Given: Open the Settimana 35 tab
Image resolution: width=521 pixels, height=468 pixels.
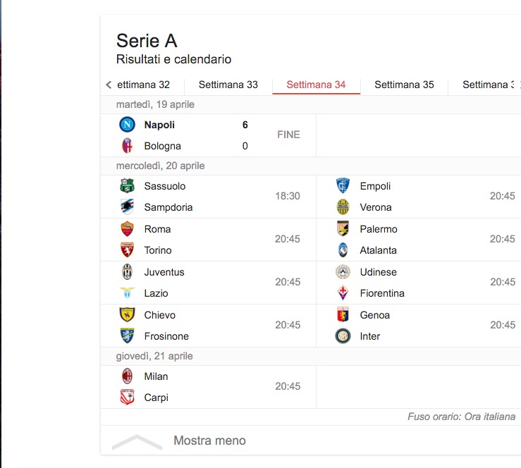Looking at the screenshot, I should tap(404, 85).
